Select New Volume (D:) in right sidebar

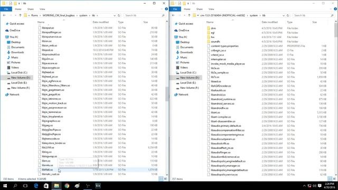[190, 78]
